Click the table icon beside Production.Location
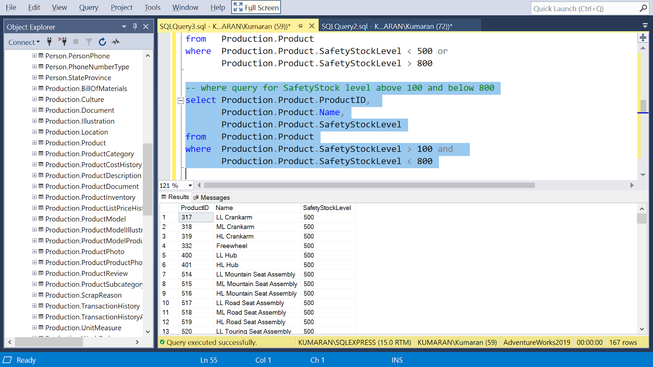Image resolution: width=653 pixels, height=367 pixels. [41, 132]
